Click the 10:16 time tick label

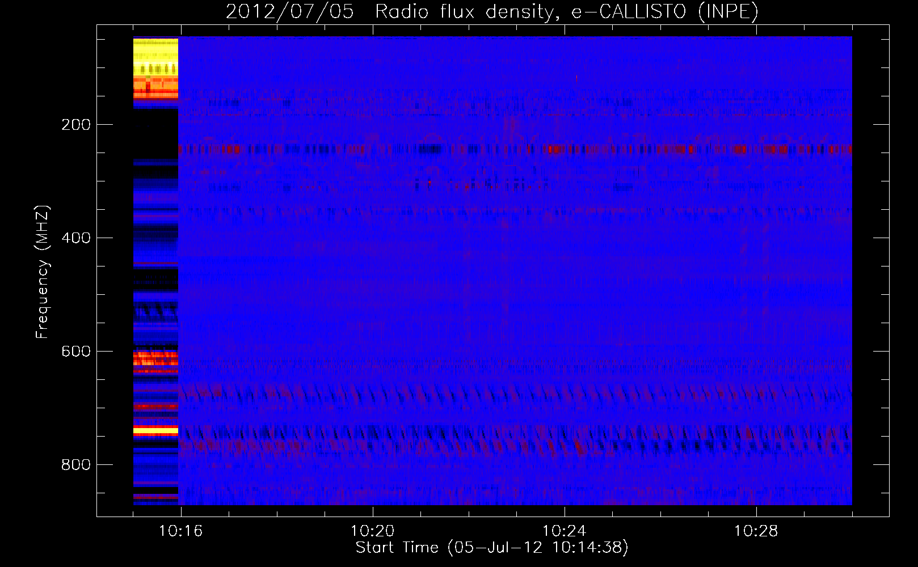click(181, 531)
